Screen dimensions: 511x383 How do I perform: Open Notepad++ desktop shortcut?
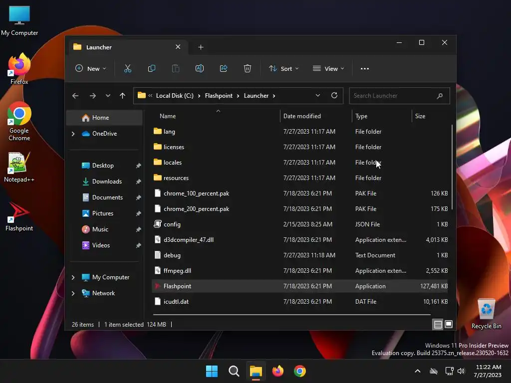tap(19, 168)
